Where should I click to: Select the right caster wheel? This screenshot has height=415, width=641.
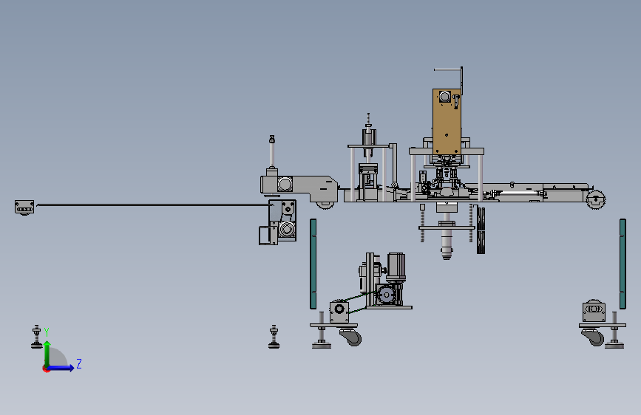click(592, 337)
